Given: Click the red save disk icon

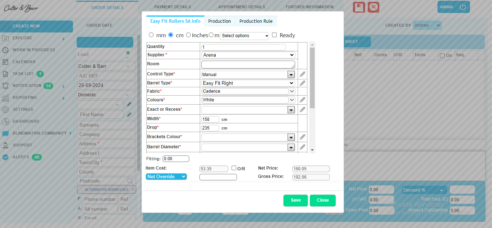Looking at the screenshot, I should click(359, 7).
